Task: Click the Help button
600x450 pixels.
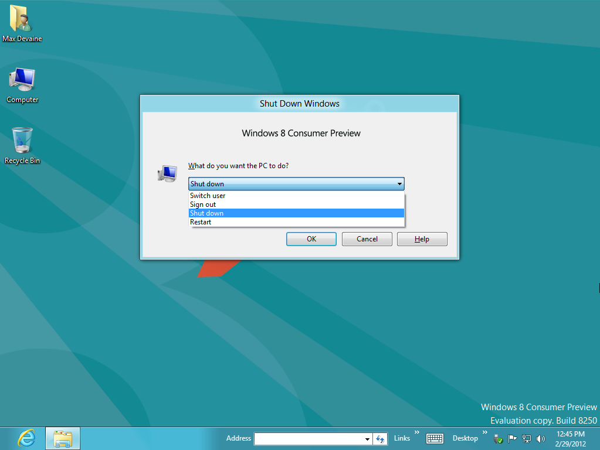Action: point(422,239)
